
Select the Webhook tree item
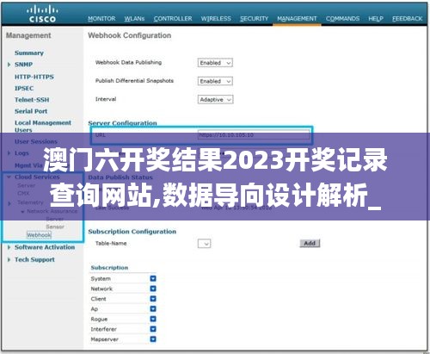coord(39,235)
